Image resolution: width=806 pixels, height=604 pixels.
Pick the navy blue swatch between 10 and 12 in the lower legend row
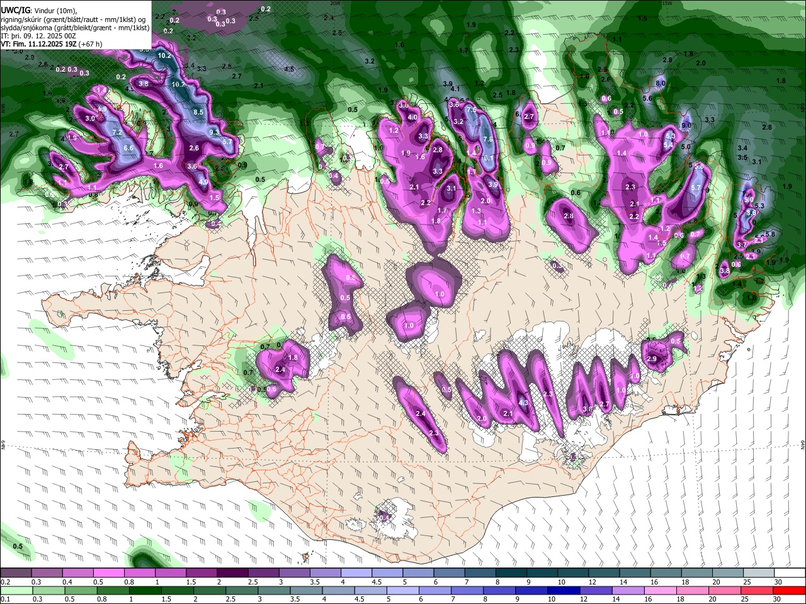(x=564, y=591)
